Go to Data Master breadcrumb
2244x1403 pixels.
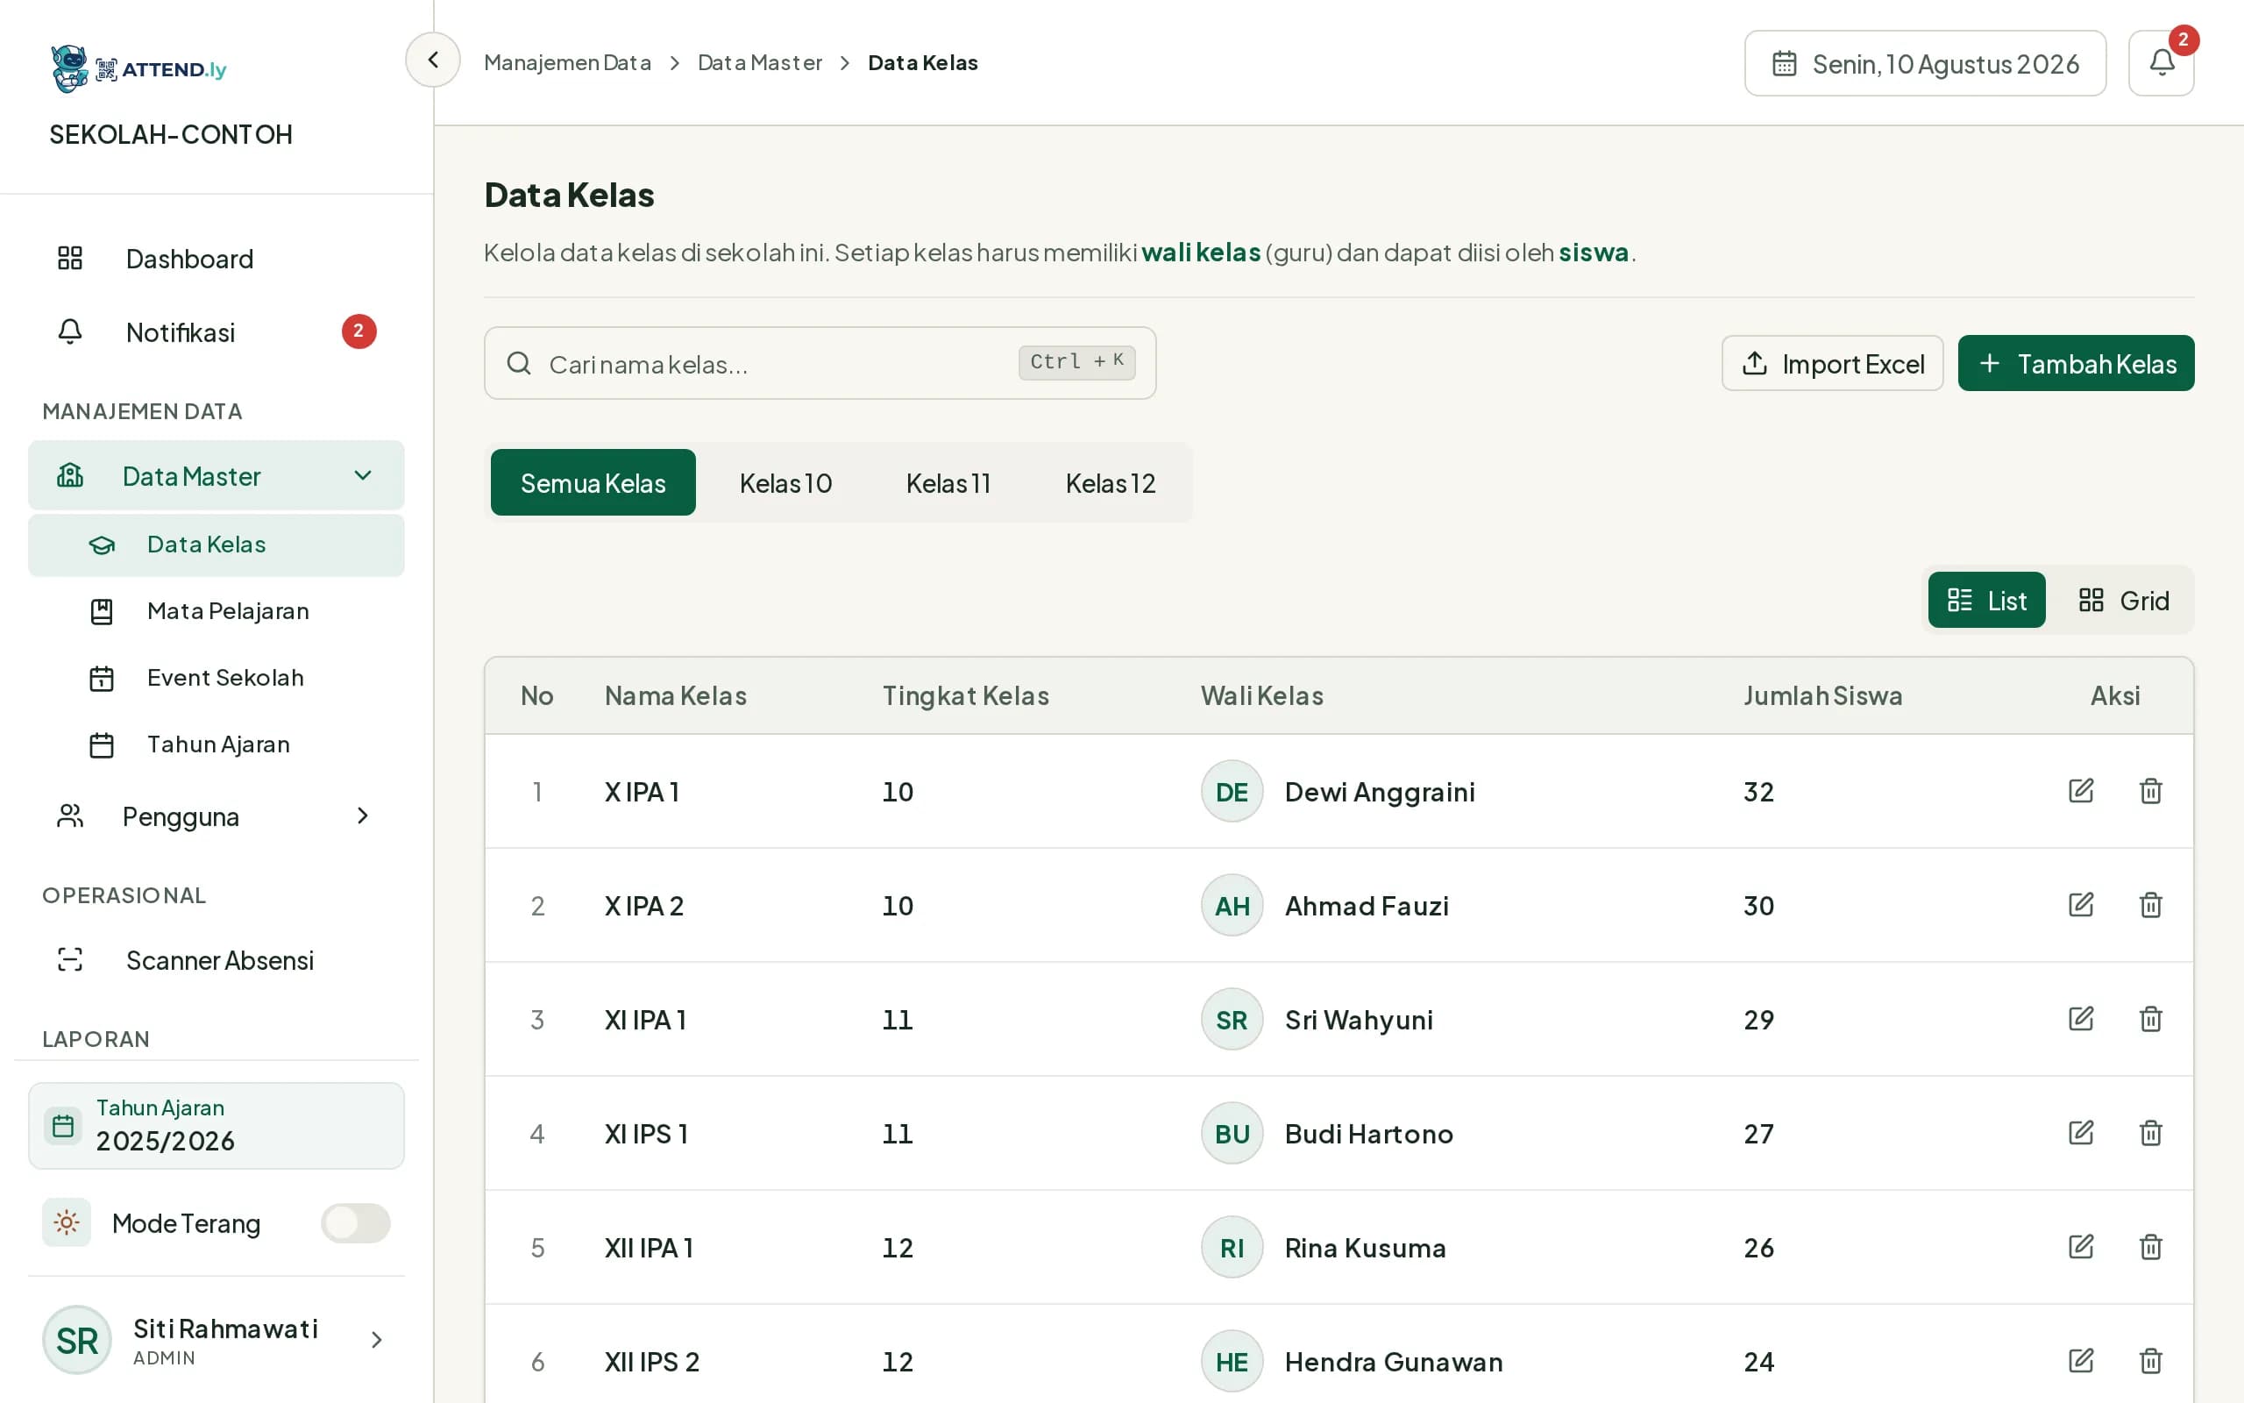(x=759, y=62)
